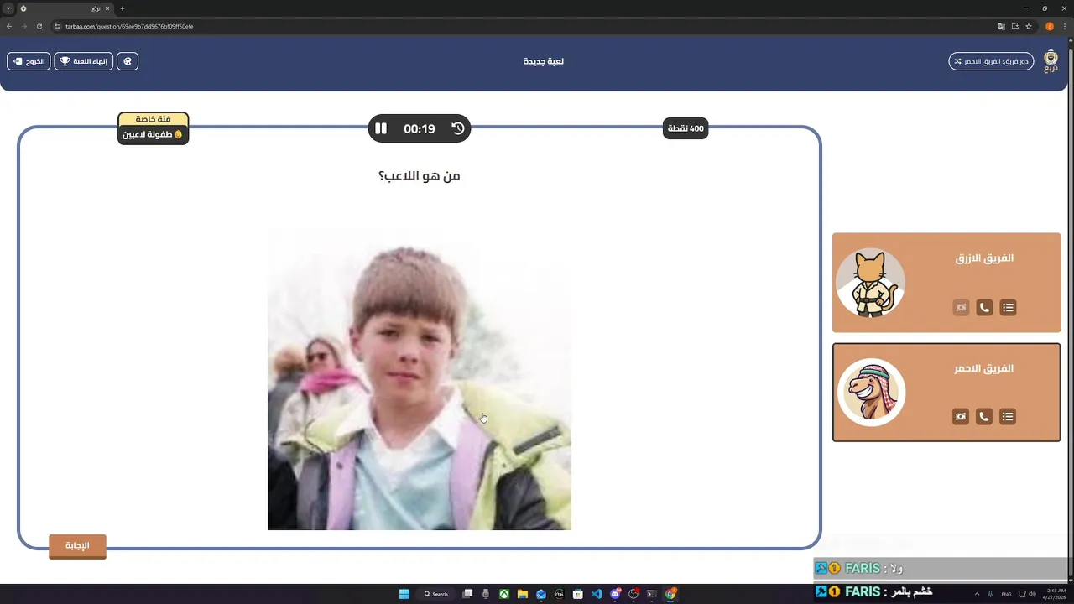The image size is (1074, 604).
Task: Click the ENG language indicator
Action: click(x=1006, y=594)
